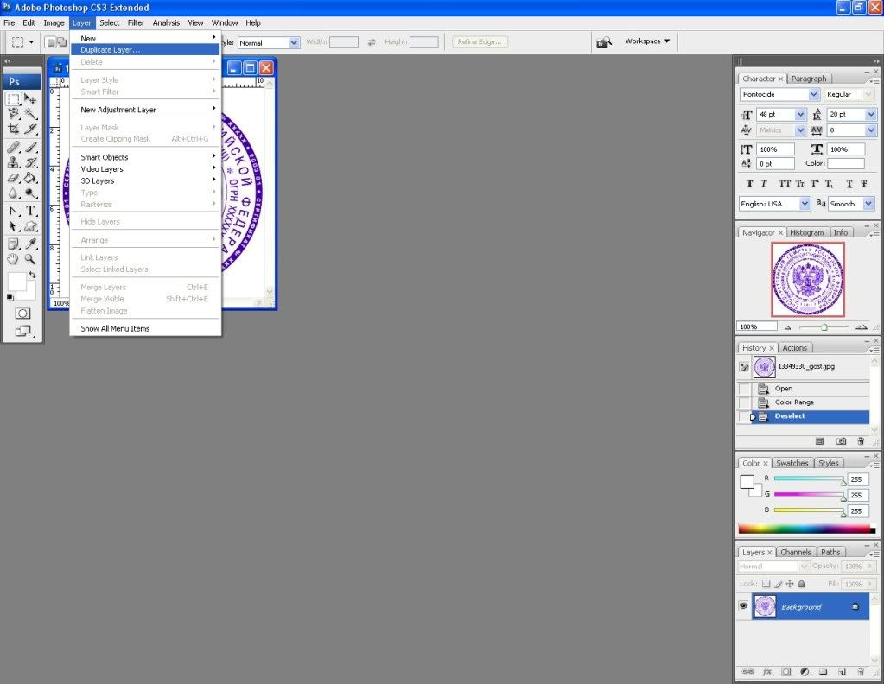Toggle visibility of the Background layer
Viewport: 884px width, 684px height.
(x=744, y=606)
